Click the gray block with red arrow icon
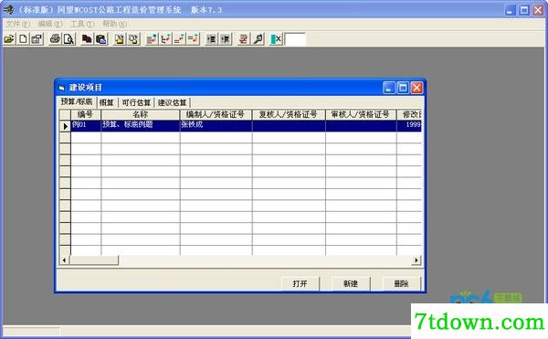Image resolution: width=548 pixels, height=339 pixels. click(x=152, y=38)
